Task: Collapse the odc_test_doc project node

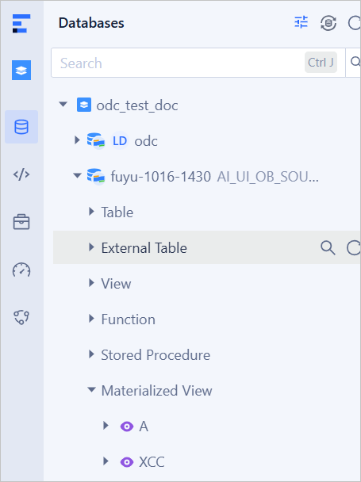Action: tap(63, 105)
